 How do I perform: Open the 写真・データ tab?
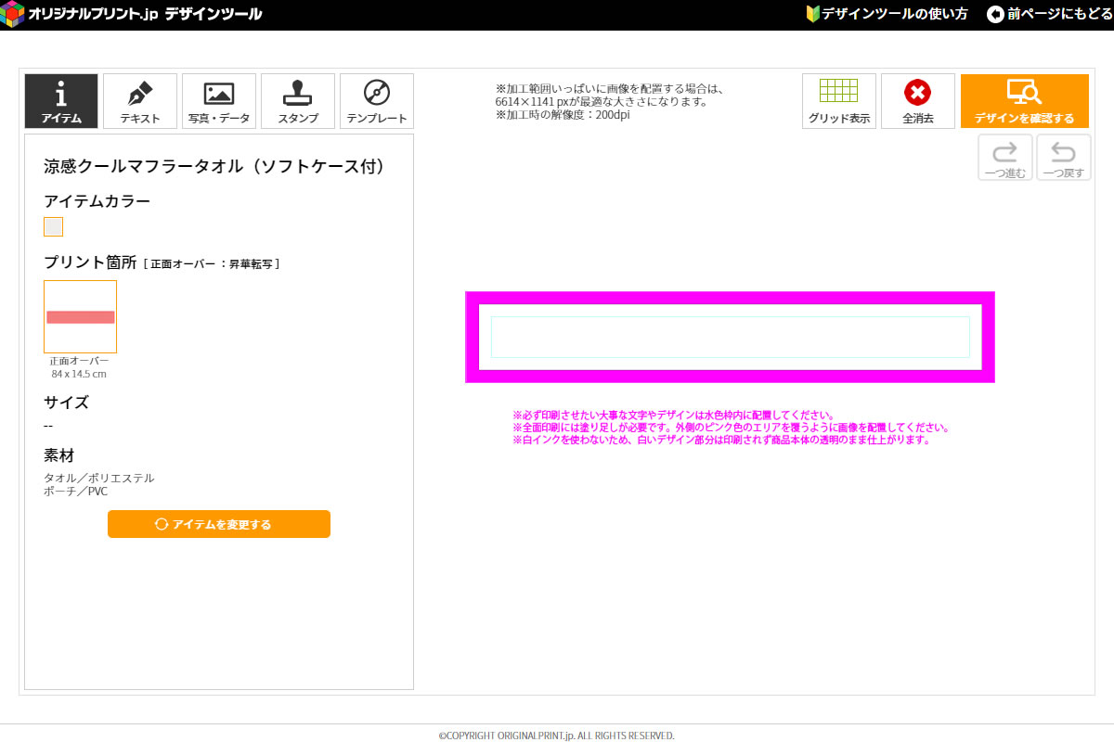219,101
